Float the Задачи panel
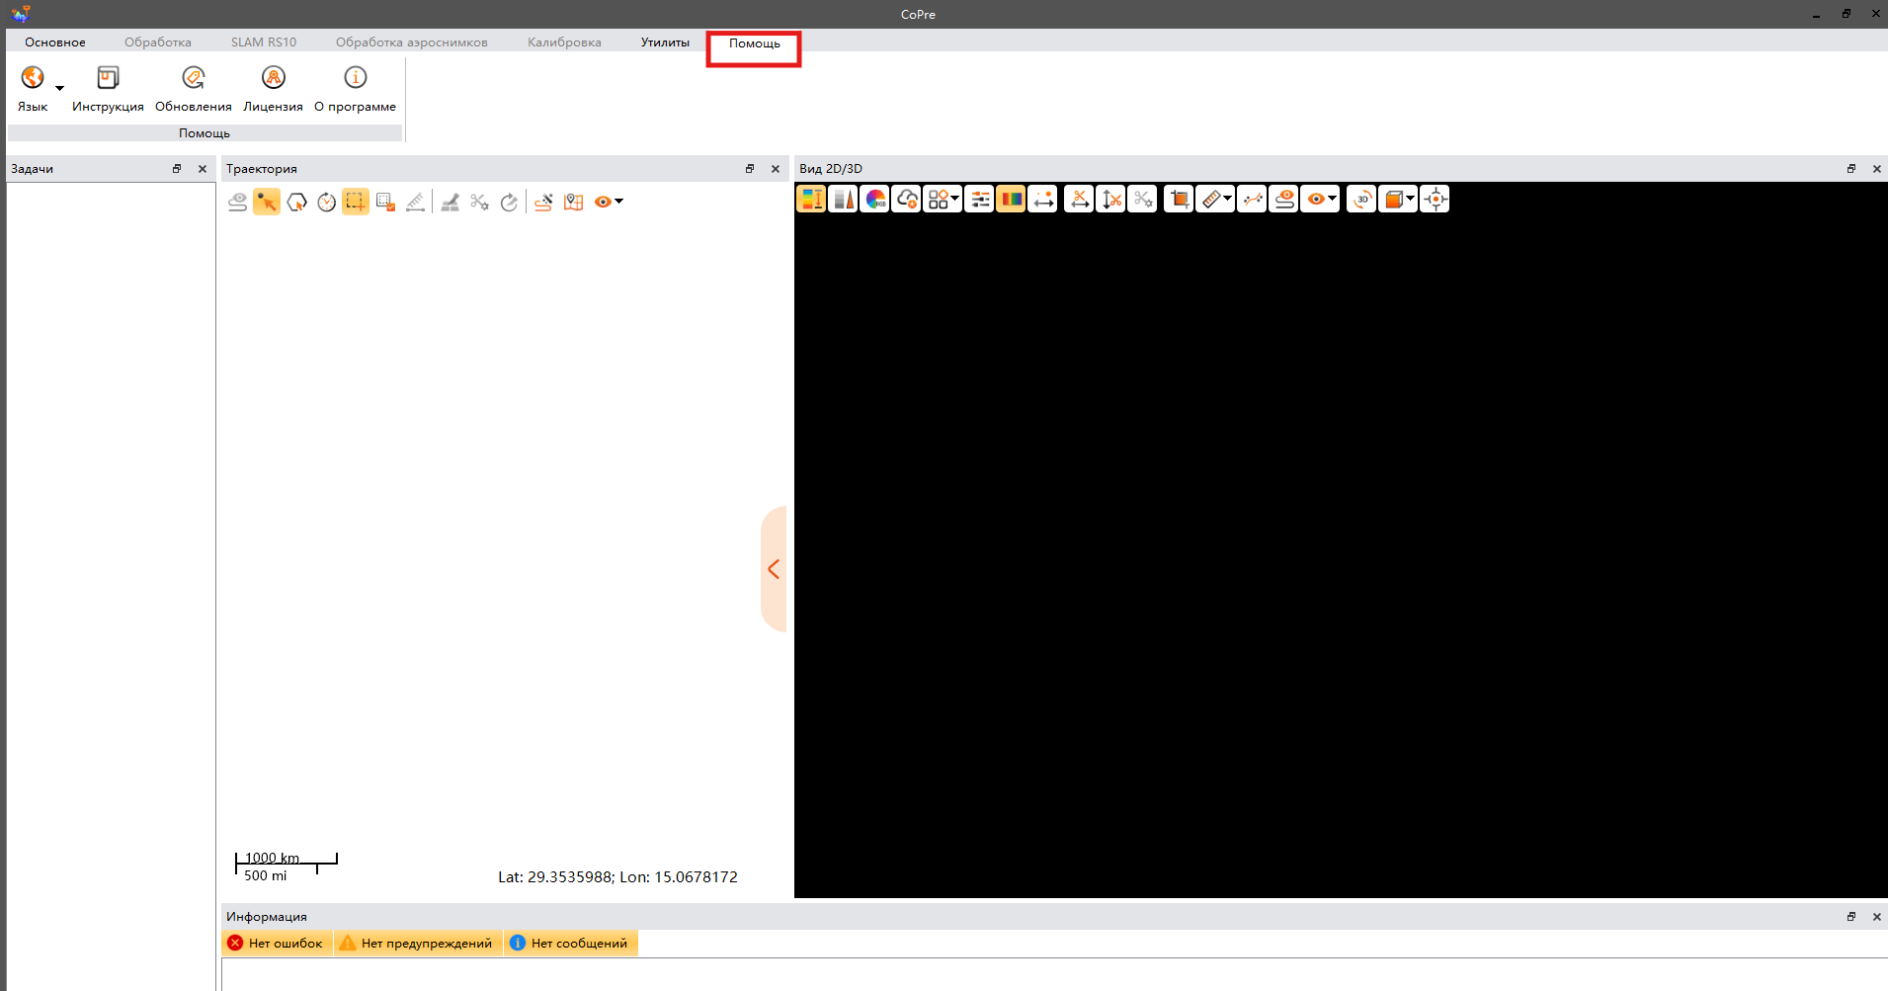This screenshot has width=1888, height=991. pos(177,169)
